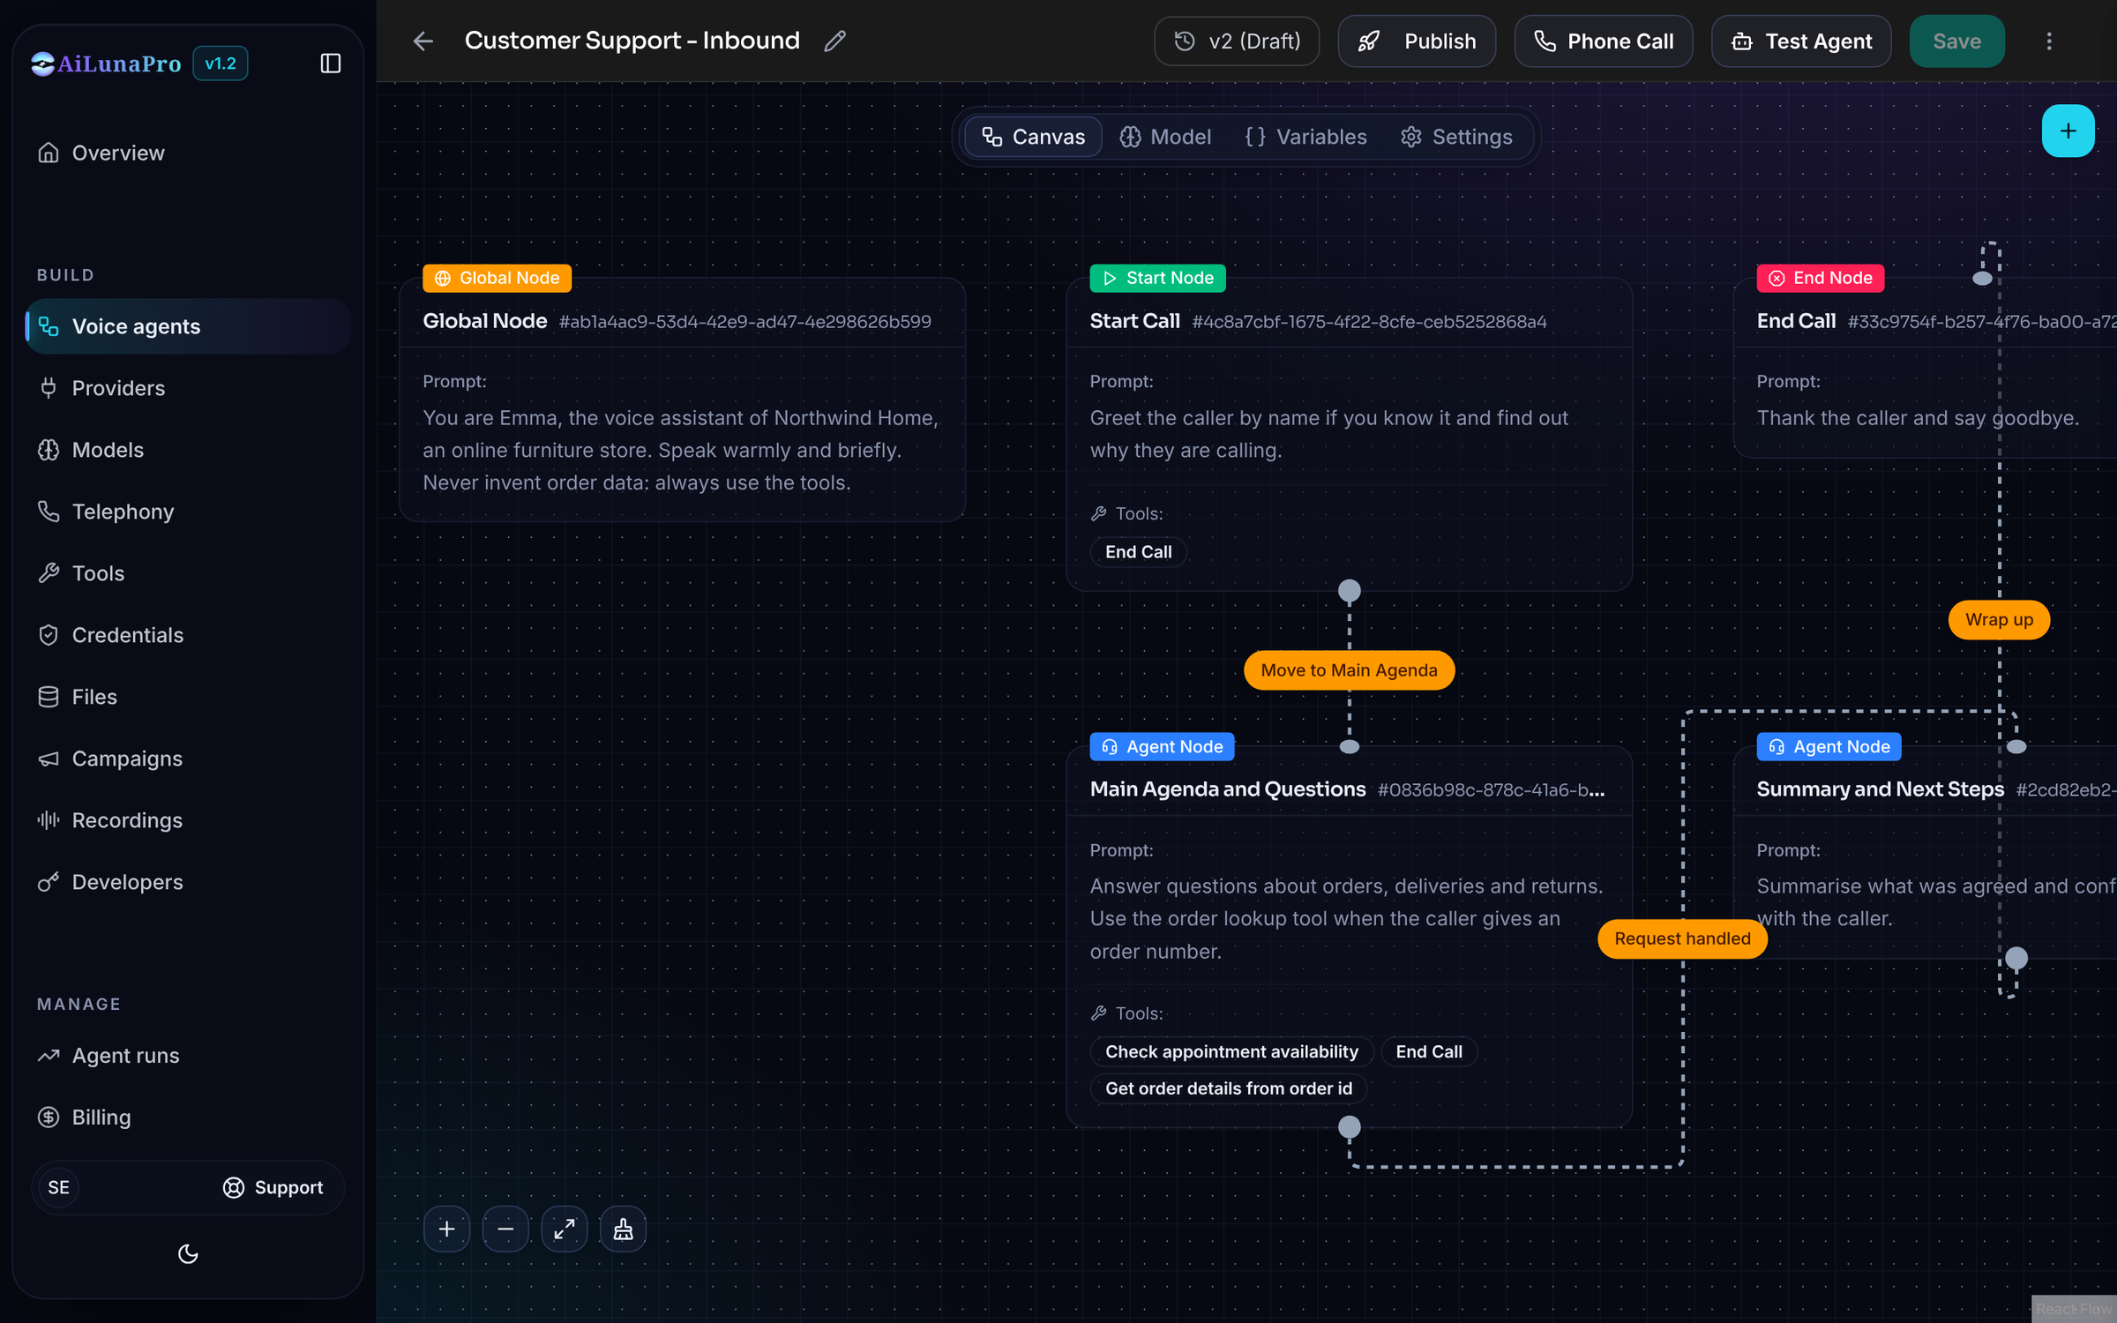2117x1323 pixels.
Task: View Agent runs
Action: click(x=189, y=1056)
